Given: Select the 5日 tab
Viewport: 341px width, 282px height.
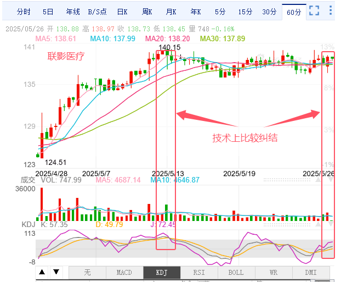Looking at the screenshot, I should [x=48, y=12].
